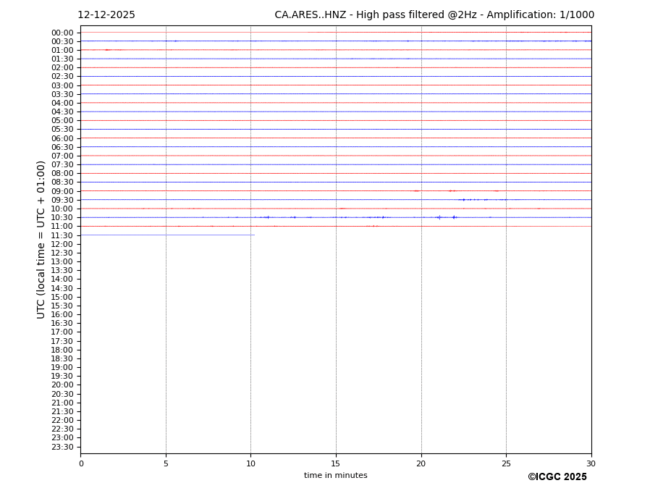Click the 'time in minutes' axis label
This screenshot has width=671, height=504.
[335, 476]
